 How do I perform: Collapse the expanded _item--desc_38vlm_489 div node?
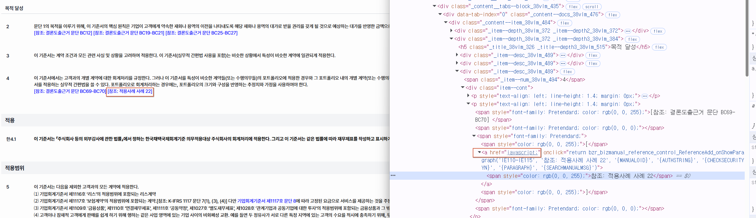(457, 72)
